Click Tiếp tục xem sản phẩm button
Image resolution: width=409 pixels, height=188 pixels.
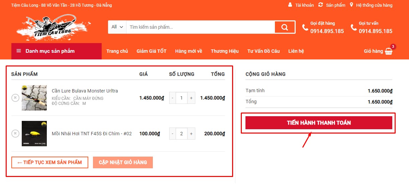pos(49,162)
